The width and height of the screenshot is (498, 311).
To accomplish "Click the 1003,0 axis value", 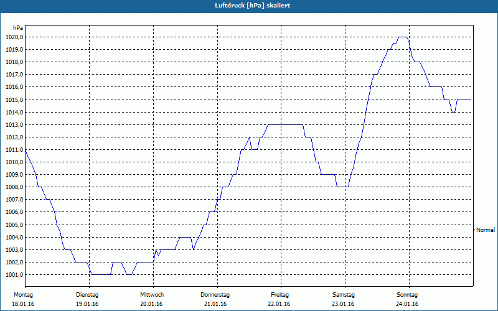I will pos(14,250).
